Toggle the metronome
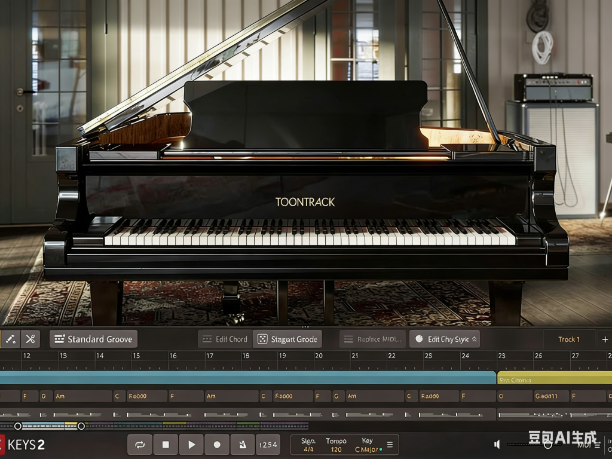The width and height of the screenshot is (612, 459). tap(243, 445)
